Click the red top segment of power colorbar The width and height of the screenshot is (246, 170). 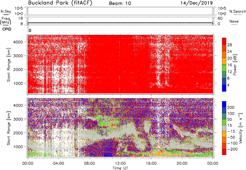(224, 41)
